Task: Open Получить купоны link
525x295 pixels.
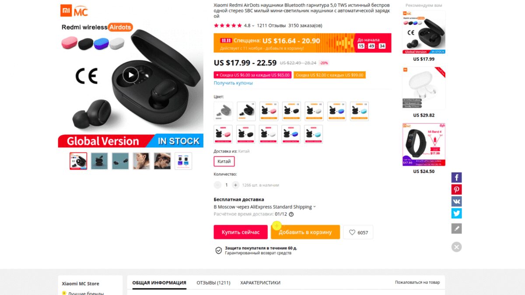Action: point(233,83)
